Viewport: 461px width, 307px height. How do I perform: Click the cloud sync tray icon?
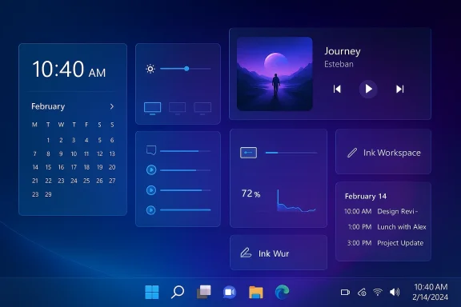point(362,293)
